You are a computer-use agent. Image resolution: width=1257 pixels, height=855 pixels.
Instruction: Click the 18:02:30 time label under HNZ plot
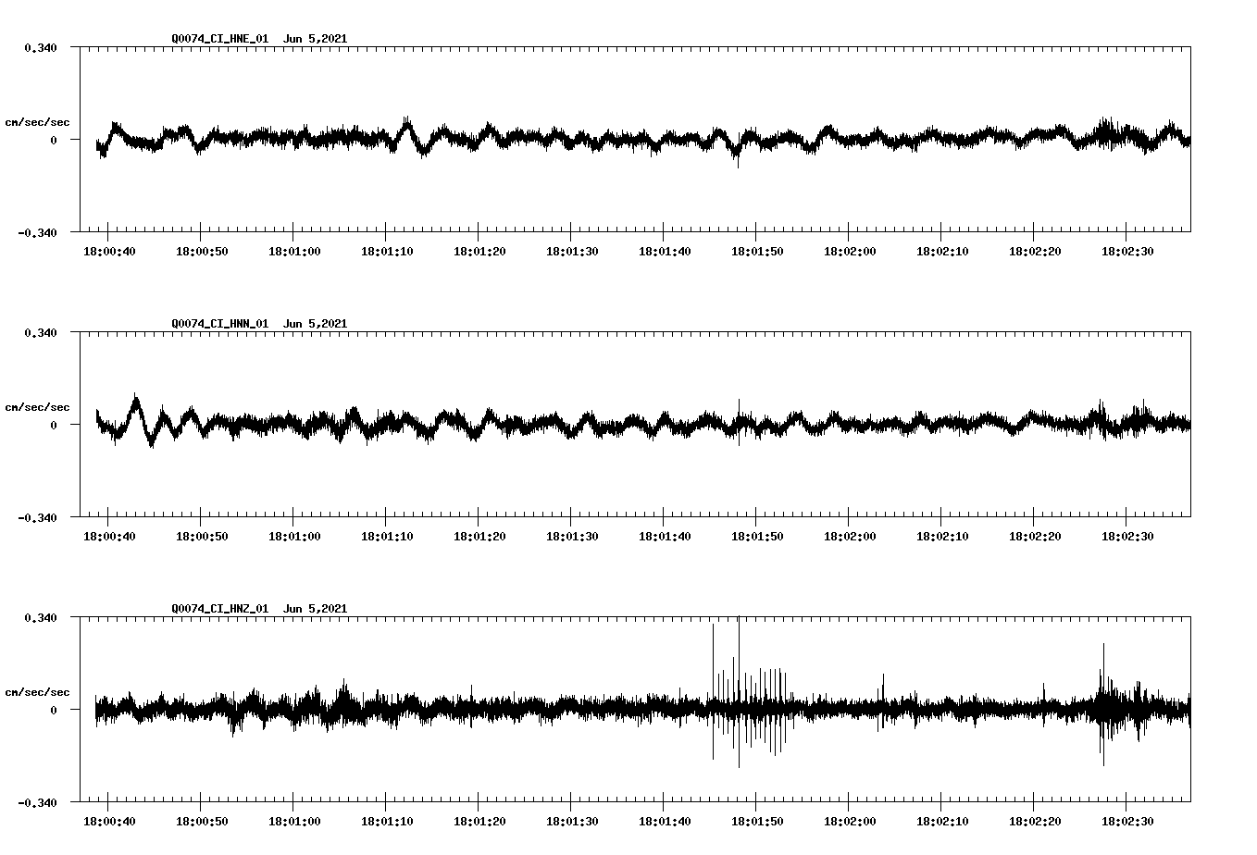(1127, 821)
